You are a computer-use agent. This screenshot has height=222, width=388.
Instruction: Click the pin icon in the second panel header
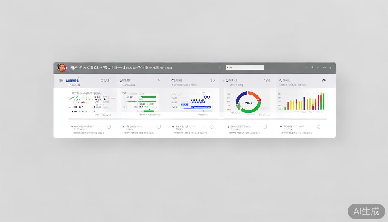point(158,81)
